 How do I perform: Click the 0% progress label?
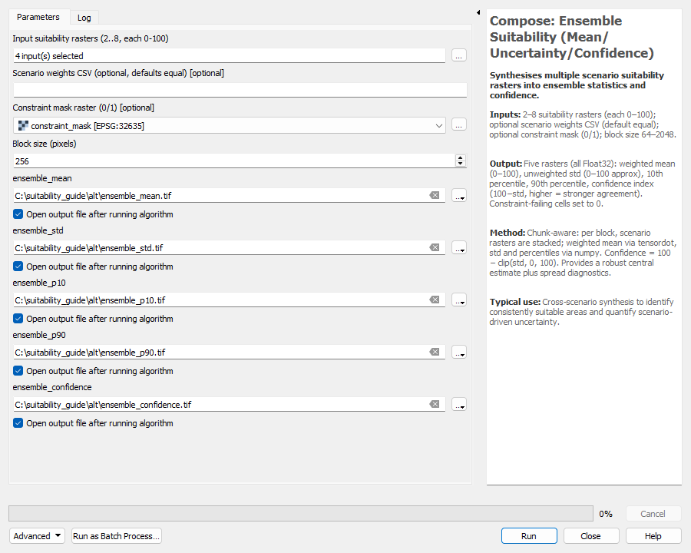pos(606,514)
